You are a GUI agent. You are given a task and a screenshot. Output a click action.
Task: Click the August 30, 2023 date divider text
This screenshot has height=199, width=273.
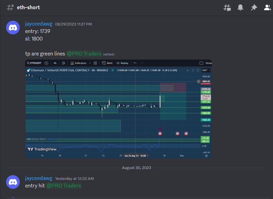(136, 168)
